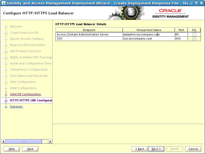Edit the iadadmin.mycompany.com virtual host field
This screenshot has width=205, height=154.
pos(149,34)
